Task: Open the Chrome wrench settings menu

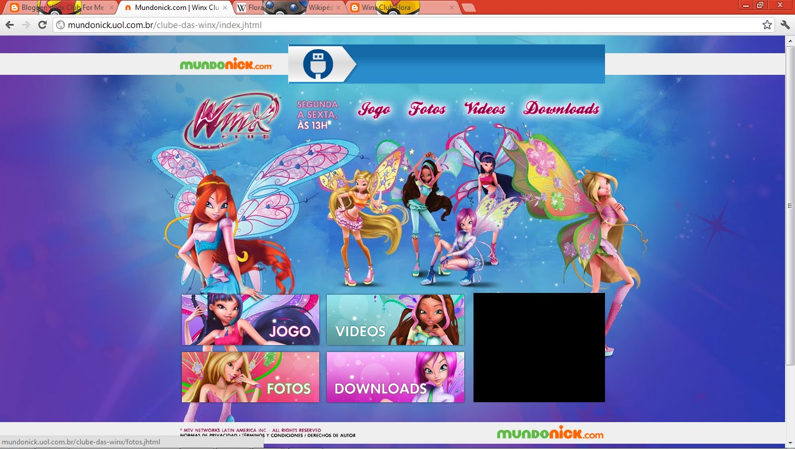Action: tap(785, 25)
